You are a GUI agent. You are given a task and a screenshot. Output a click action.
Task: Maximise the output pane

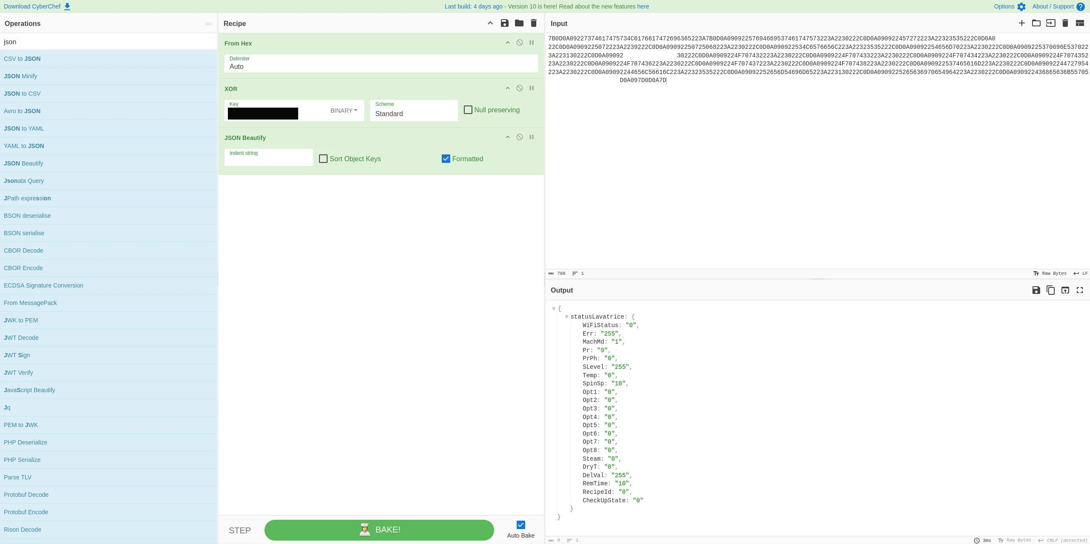point(1079,290)
